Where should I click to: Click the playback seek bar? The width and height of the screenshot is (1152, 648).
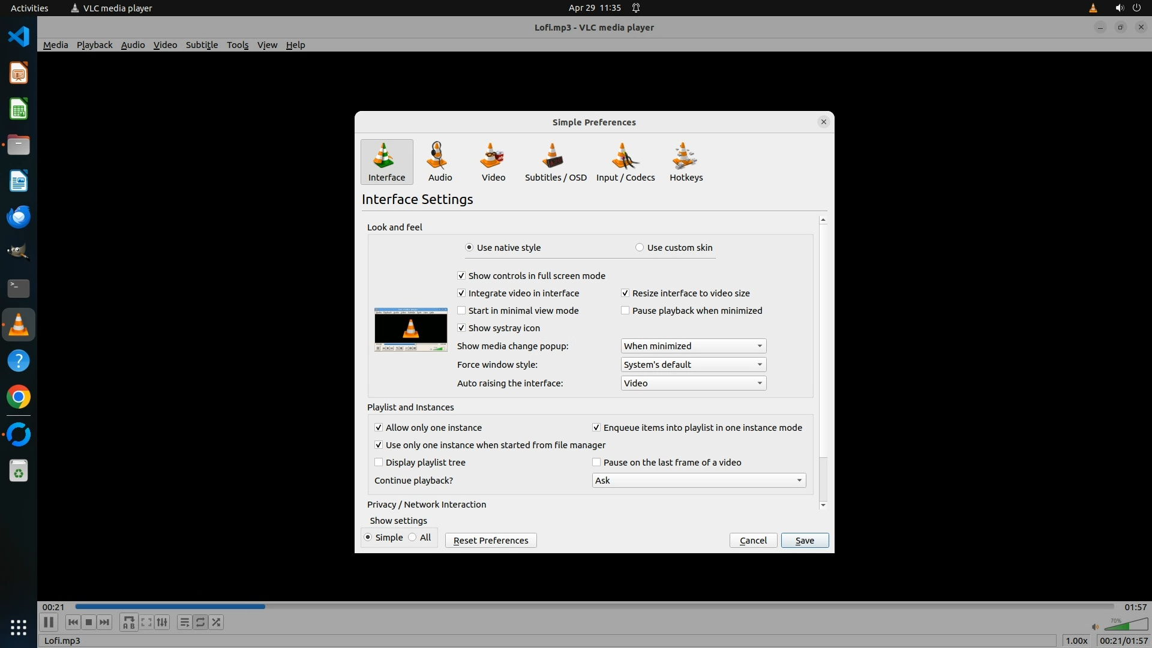[594, 607]
